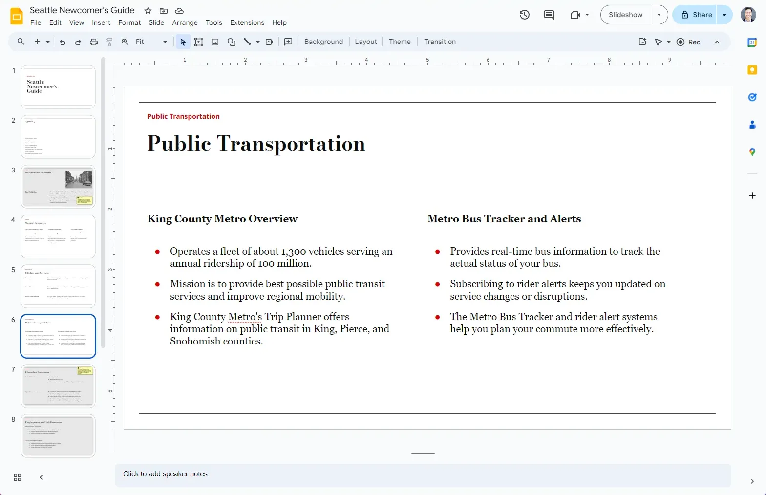
Task: Open the Format menu
Action: [x=129, y=22]
